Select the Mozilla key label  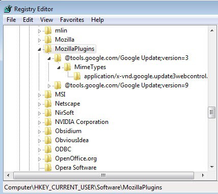[65, 40]
